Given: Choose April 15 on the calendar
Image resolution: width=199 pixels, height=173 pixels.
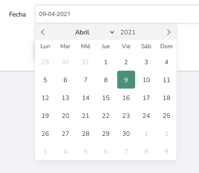Looking at the screenshot, I should [106, 98].
